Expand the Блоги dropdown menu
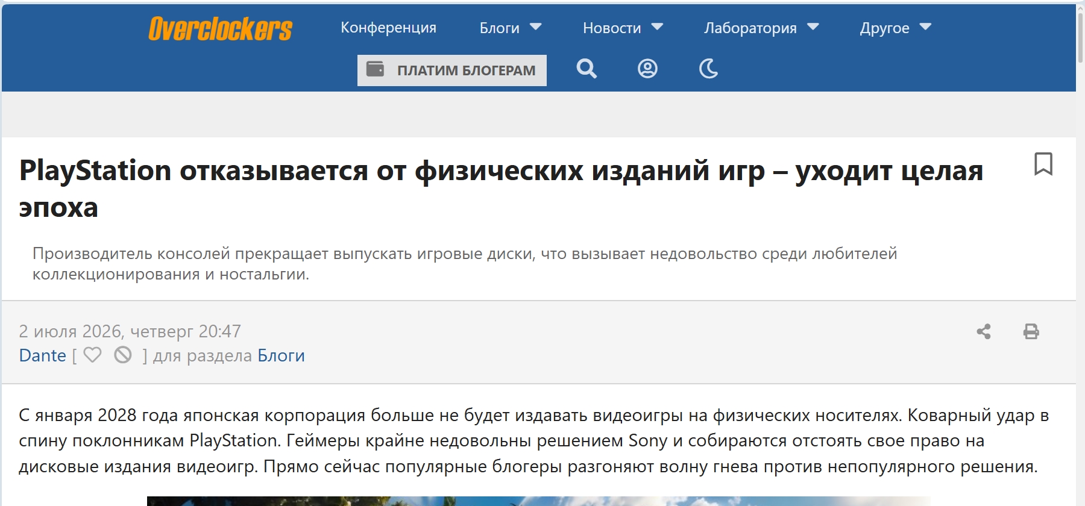 click(511, 28)
